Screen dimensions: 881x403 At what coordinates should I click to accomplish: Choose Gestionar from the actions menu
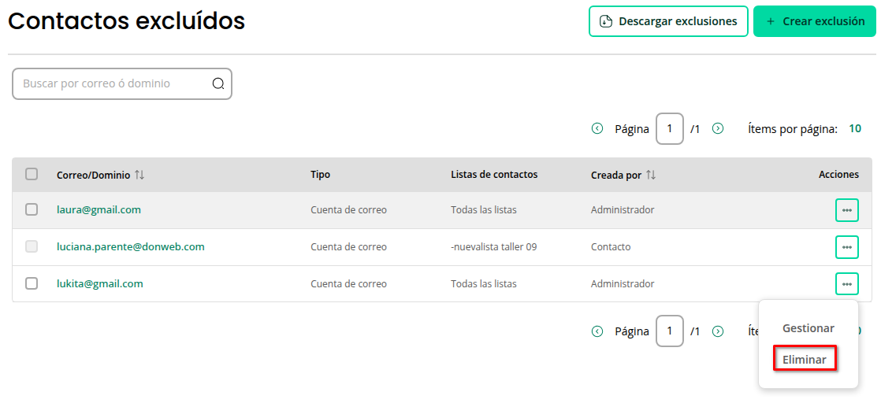point(808,328)
